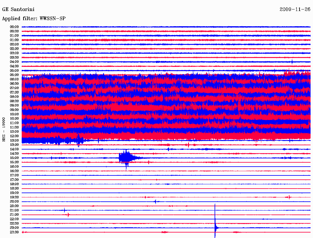This screenshot has height=238, width=313.
Task: Select the 10:00 time label
Action: click(x=14, y=114)
